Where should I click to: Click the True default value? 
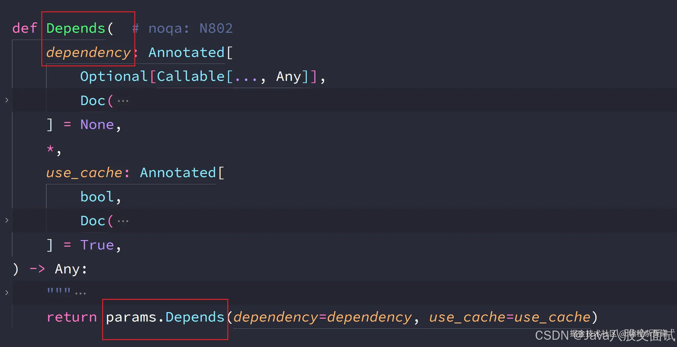point(97,245)
